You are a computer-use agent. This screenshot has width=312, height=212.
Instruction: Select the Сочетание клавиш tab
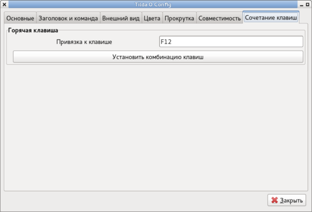click(x=271, y=17)
